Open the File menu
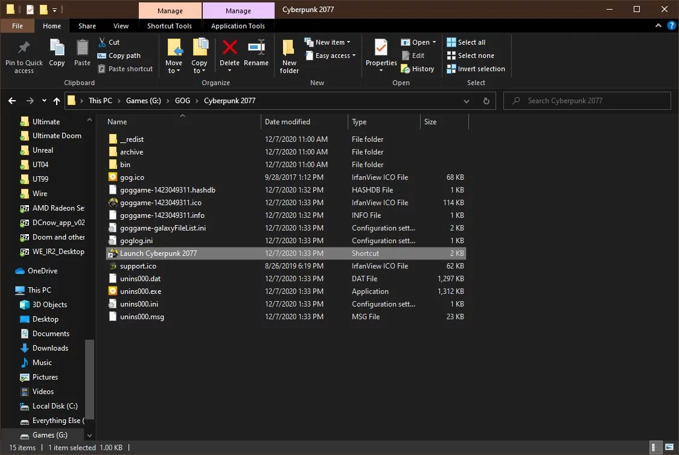The height and width of the screenshot is (455, 679). pyautogui.click(x=18, y=26)
